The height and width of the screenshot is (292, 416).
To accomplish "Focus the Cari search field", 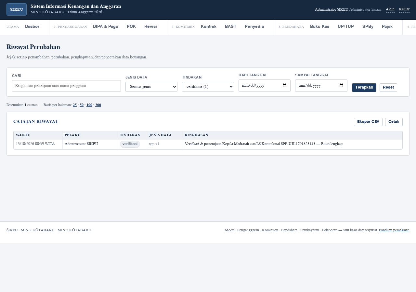I will (66, 86).
